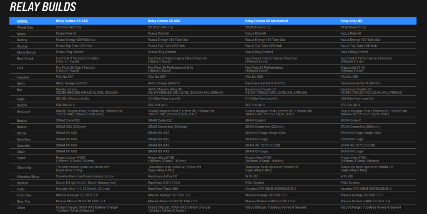Screen dimensions: 427x214
Task: Select the SRAM GX Eagle Single Click cell
Action: pos(266,133)
